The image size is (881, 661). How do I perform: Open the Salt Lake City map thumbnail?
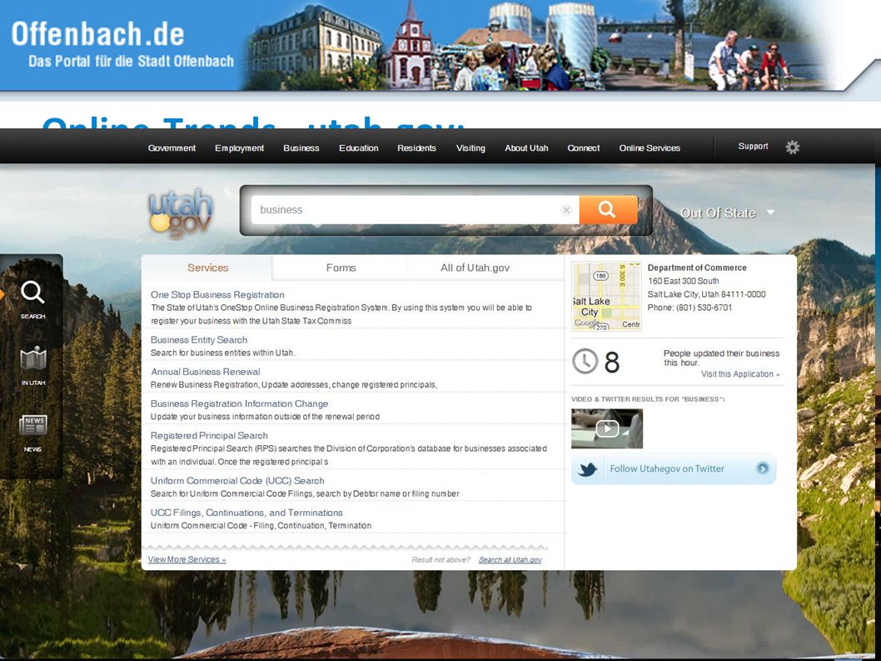pyautogui.click(x=606, y=297)
